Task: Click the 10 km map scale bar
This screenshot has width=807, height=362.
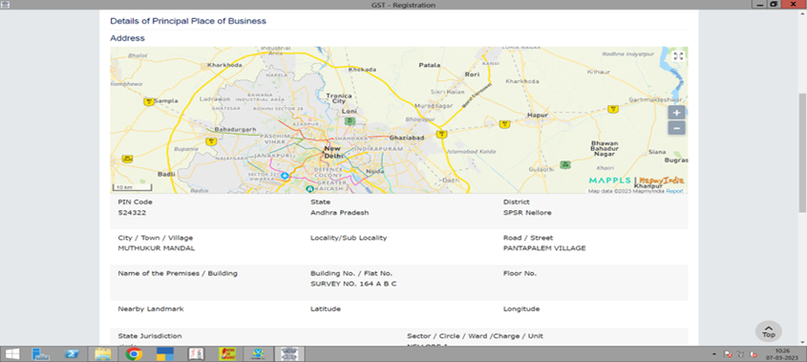Action: 133,187
